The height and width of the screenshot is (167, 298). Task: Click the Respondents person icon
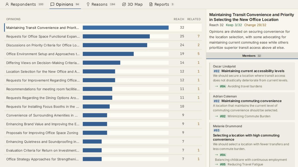(x=7, y=4)
